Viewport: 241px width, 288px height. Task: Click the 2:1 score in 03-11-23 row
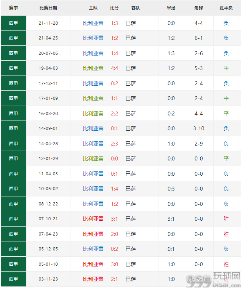[114, 279]
